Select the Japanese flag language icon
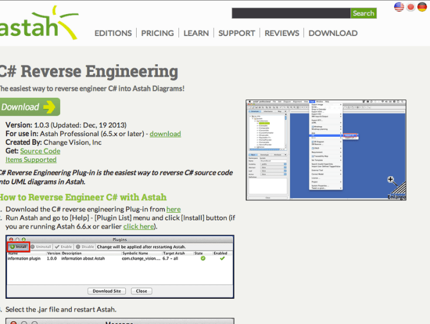Screen dimensions: 430x324 pyautogui.click(x=411, y=7)
